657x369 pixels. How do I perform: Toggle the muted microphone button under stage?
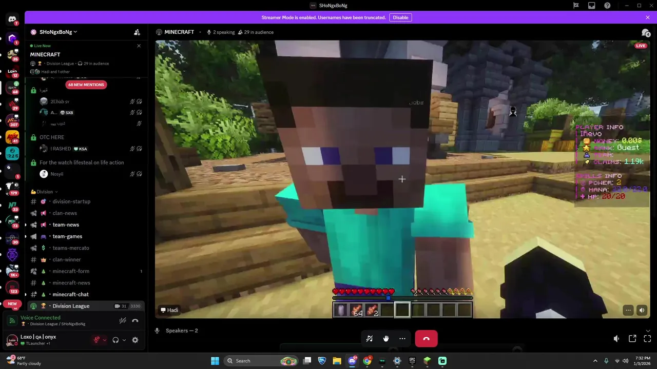click(369, 339)
